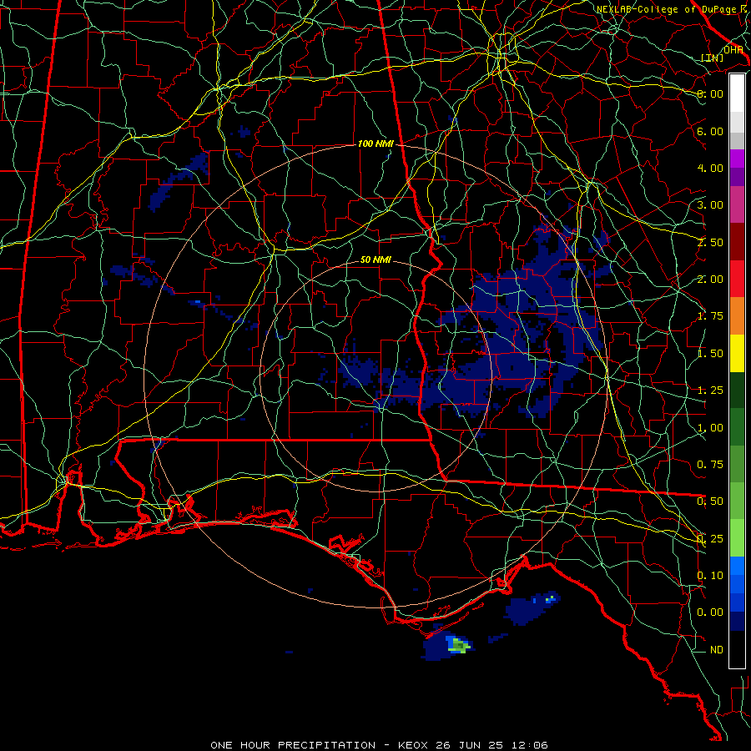Click the '[IN]' units label
The width and height of the screenshot is (751, 751).
(x=713, y=58)
